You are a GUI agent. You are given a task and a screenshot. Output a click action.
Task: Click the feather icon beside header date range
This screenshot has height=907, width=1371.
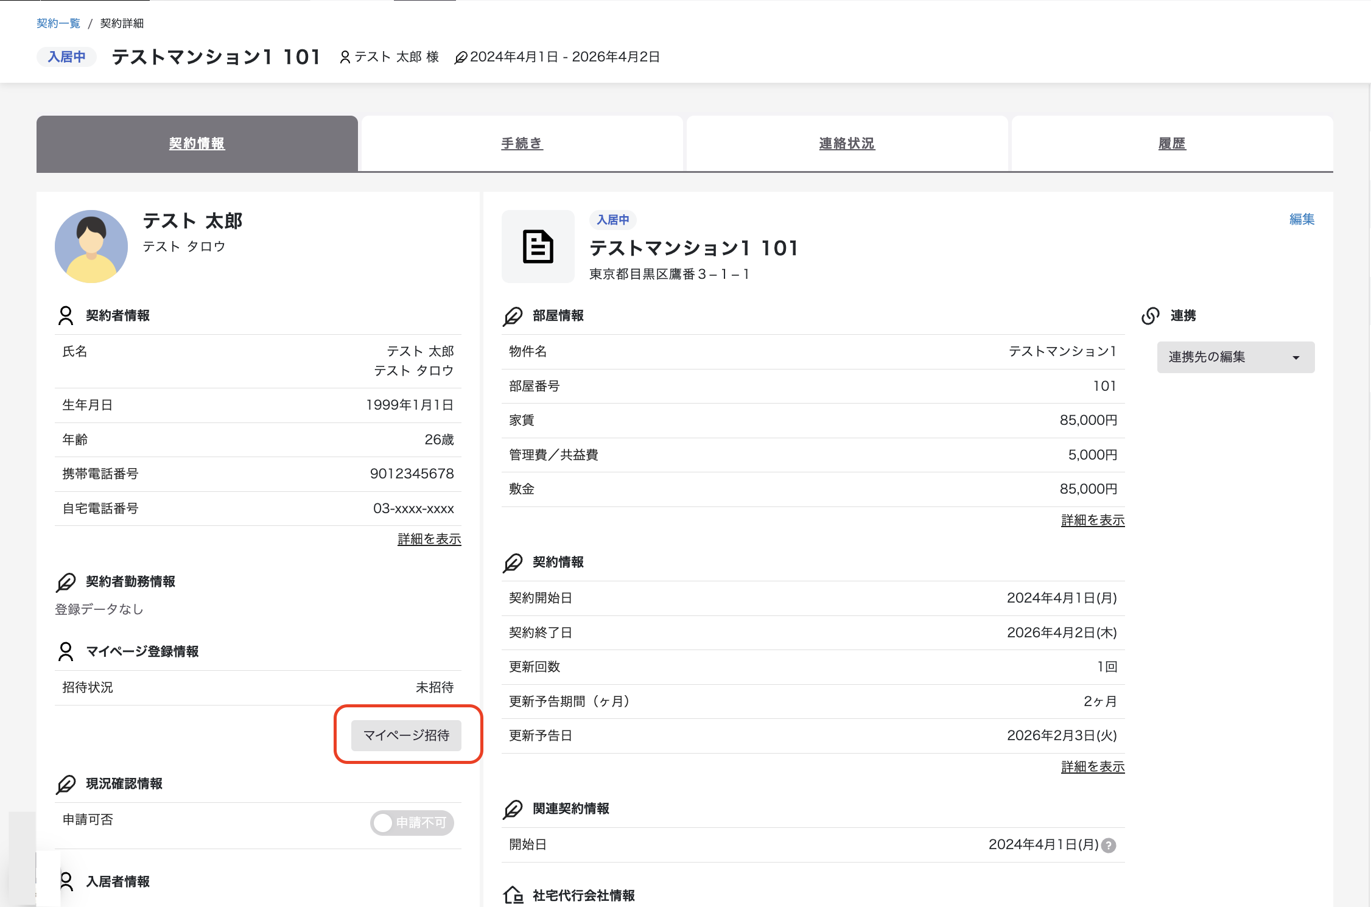(x=461, y=57)
